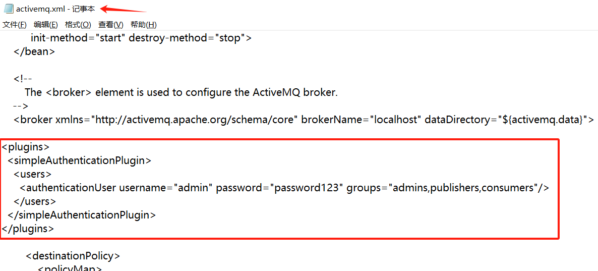
Task: Click the opening <plugins> tag line
Action: (25, 147)
